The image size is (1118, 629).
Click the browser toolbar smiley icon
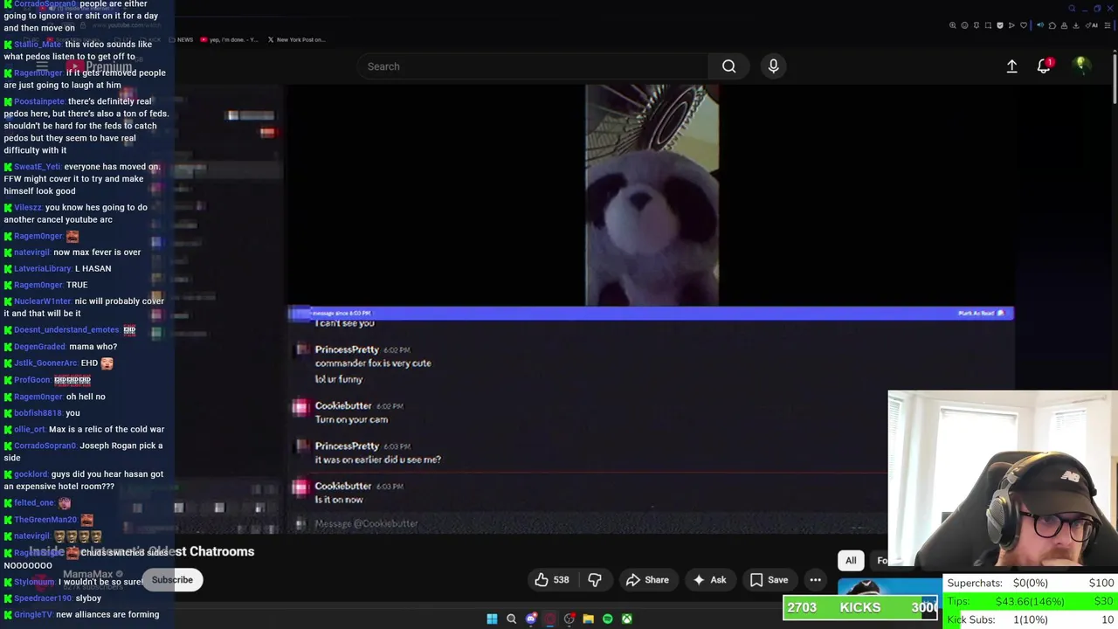click(x=964, y=25)
